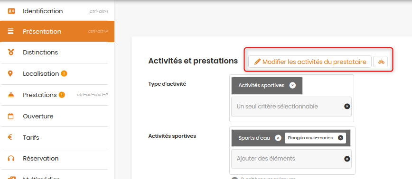This screenshot has width=412, height=179.
Task: Remove the Activités sportives type tag
Action: pos(292,85)
